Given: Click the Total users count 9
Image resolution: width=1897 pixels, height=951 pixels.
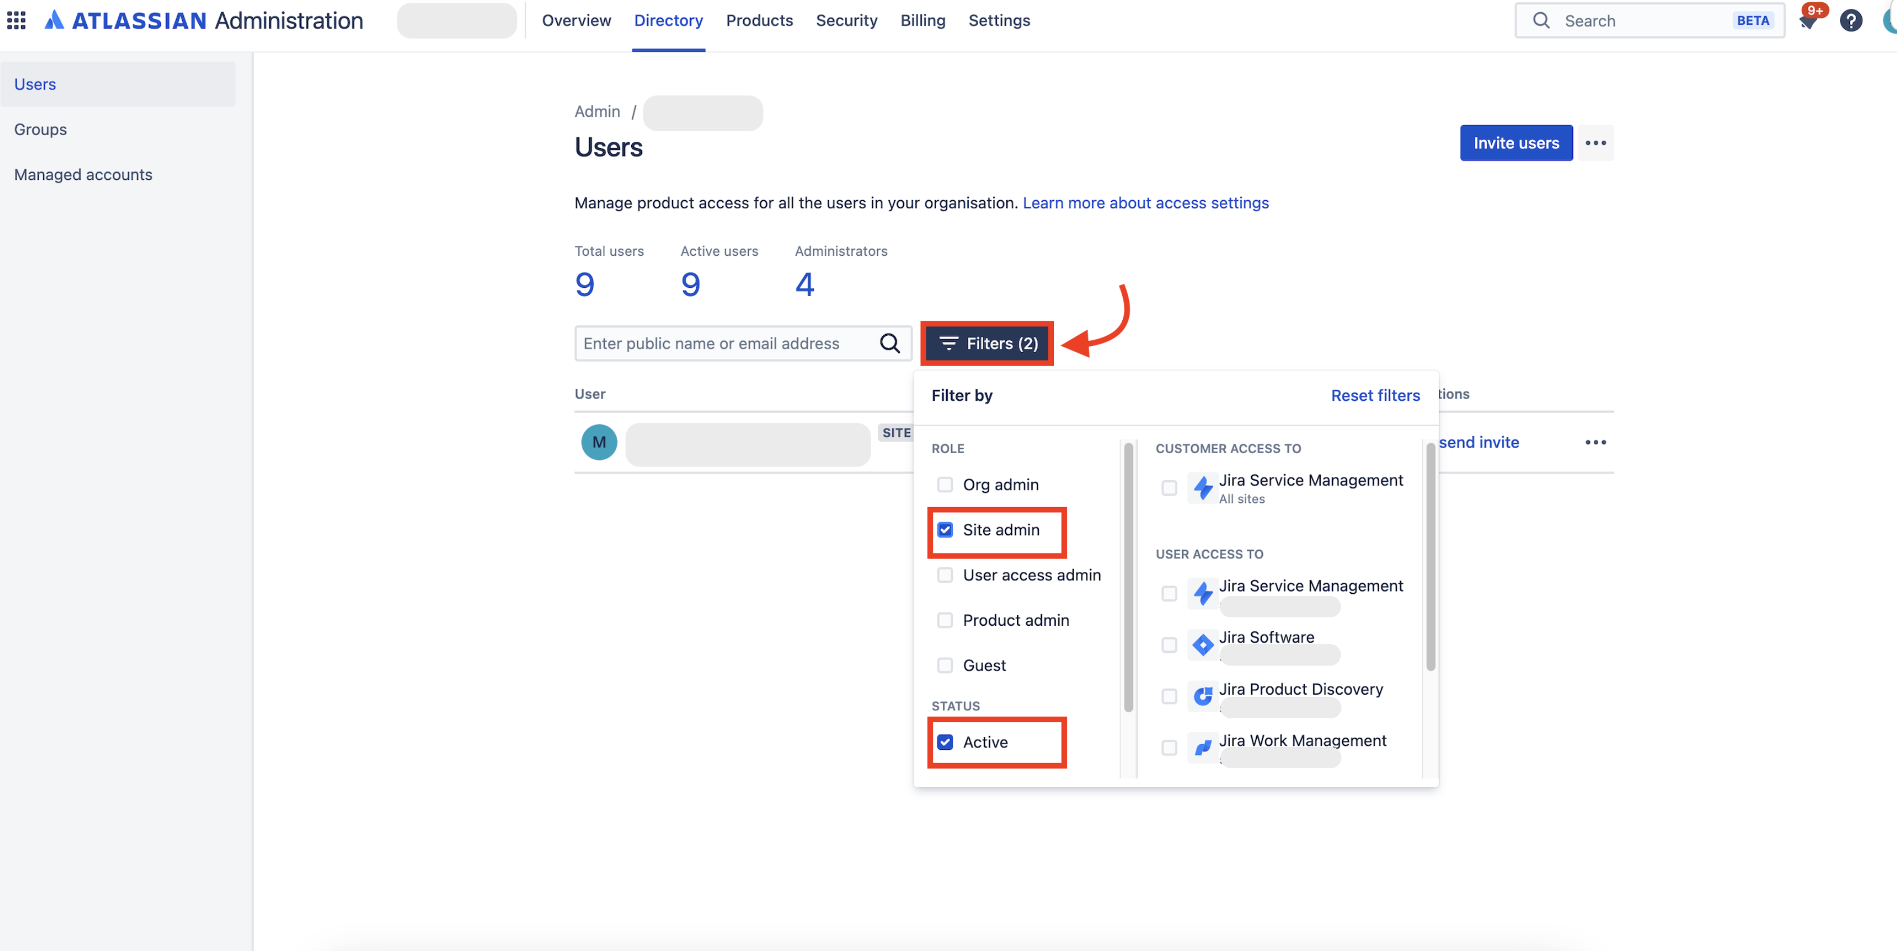Looking at the screenshot, I should 584,284.
